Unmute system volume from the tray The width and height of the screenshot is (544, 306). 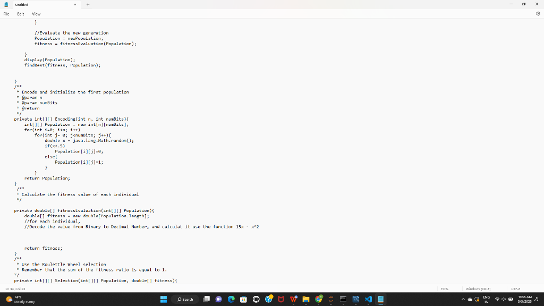point(504,299)
